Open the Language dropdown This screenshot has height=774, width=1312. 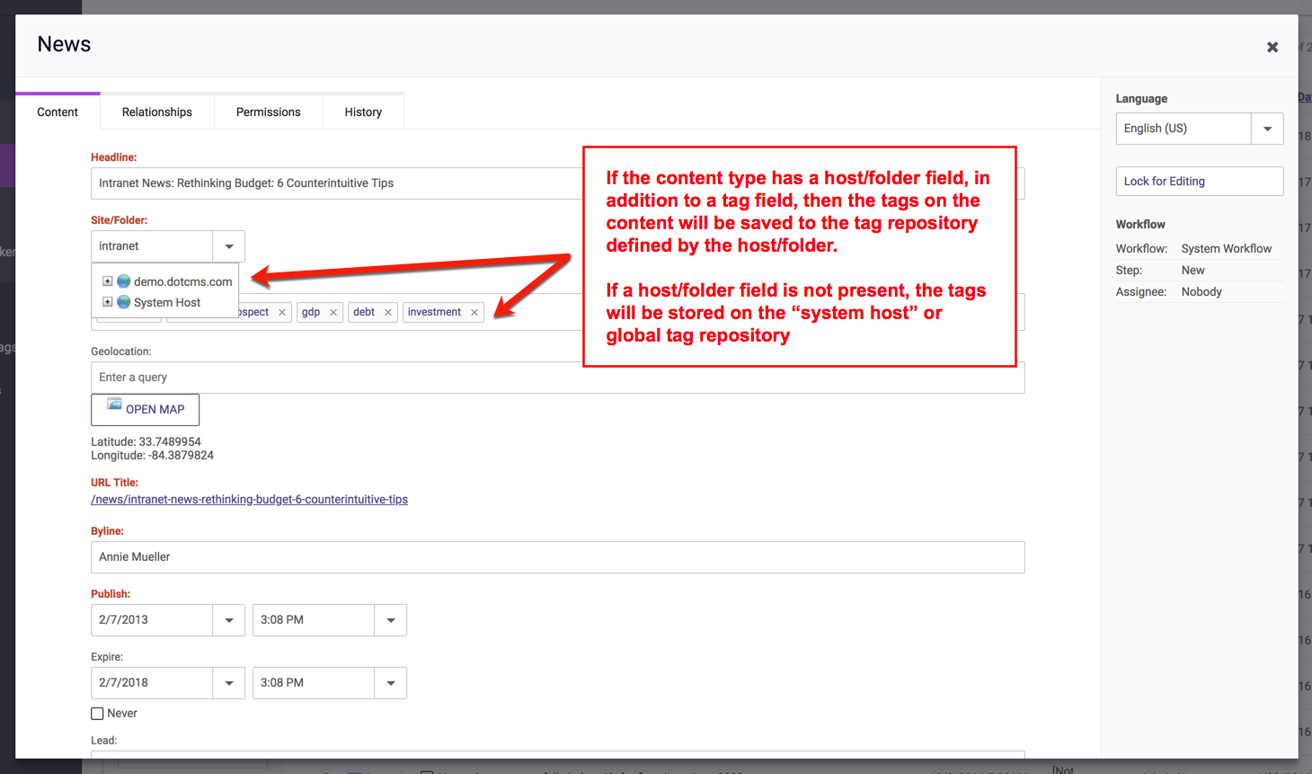point(1267,129)
